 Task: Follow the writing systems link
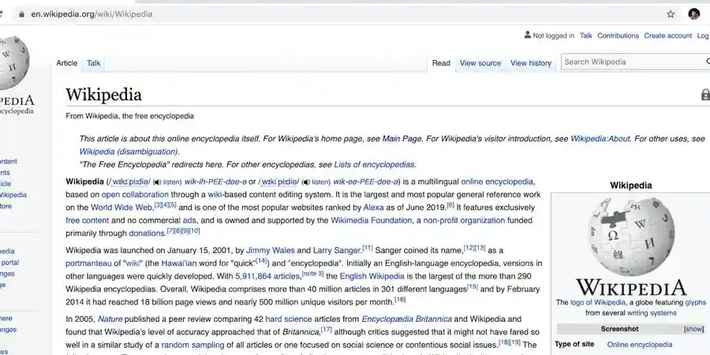click(x=652, y=313)
